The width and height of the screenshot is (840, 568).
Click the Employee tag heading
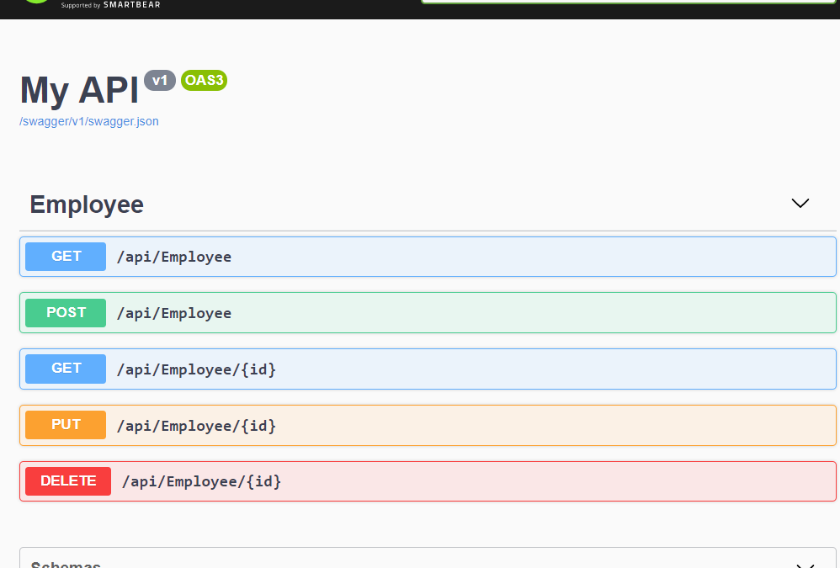click(87, 204)
